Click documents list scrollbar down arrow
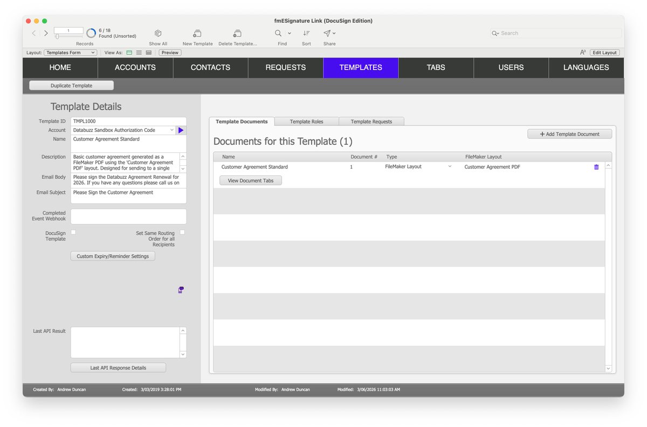The width and height of the screenshot is (647, 427). (609, 368)
